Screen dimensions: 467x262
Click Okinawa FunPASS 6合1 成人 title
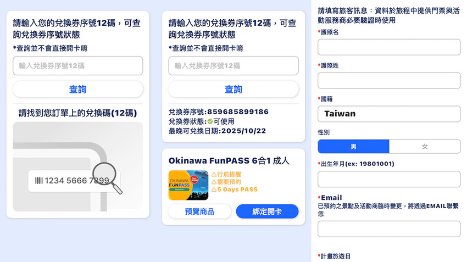tap(229, 161)
